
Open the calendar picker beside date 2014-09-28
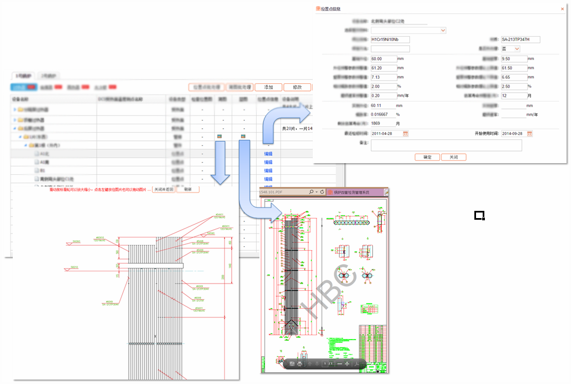click(529, 134)
